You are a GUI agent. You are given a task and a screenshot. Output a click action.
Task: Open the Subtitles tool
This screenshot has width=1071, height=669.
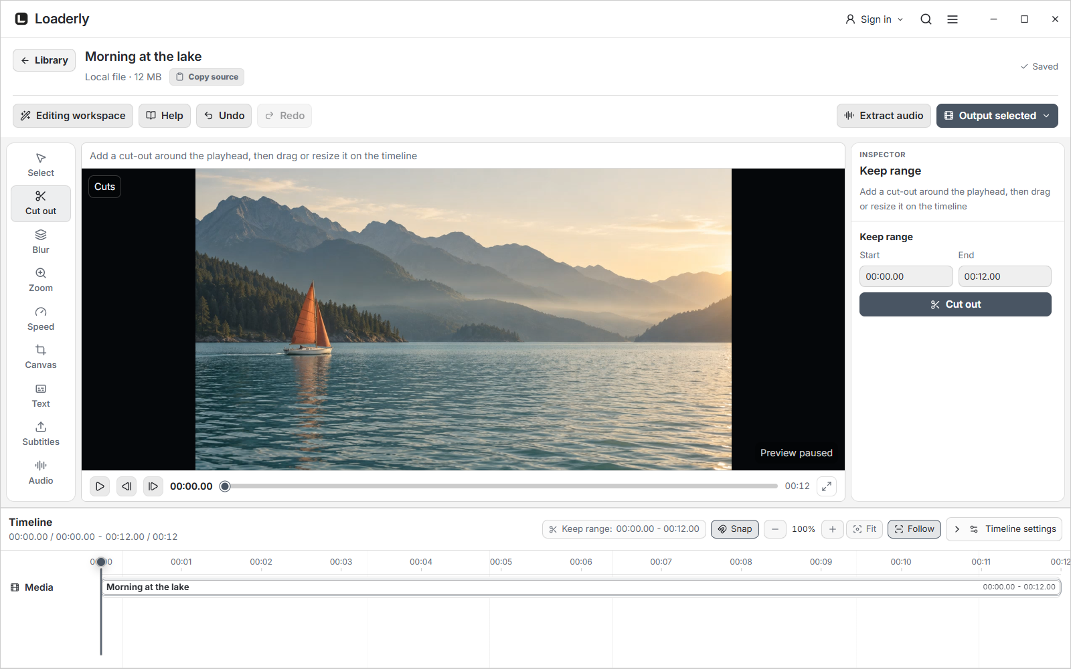pos(41,434)
